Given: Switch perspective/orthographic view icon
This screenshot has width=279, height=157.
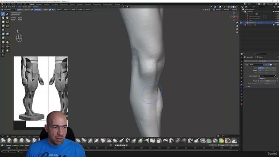Looking at the screenshot, I should click(237, 32).
